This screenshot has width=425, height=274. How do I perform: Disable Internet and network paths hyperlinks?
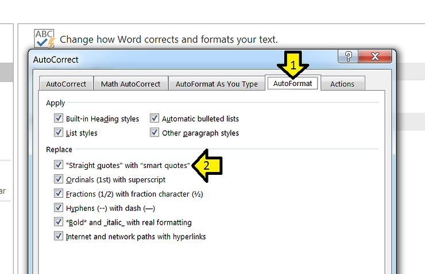point(58,236)
